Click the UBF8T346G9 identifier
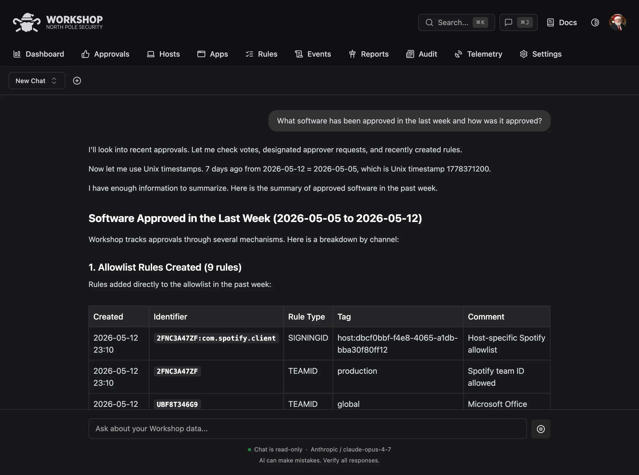639x475 pixels. pyautogui.click(x=177, y=404)
